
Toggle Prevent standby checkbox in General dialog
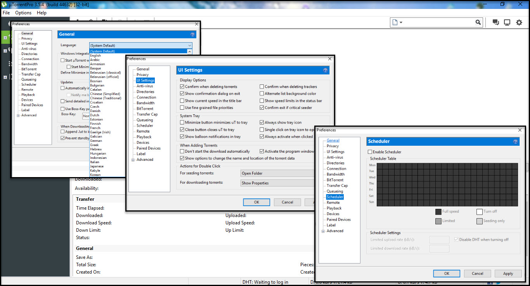point(63,138)
